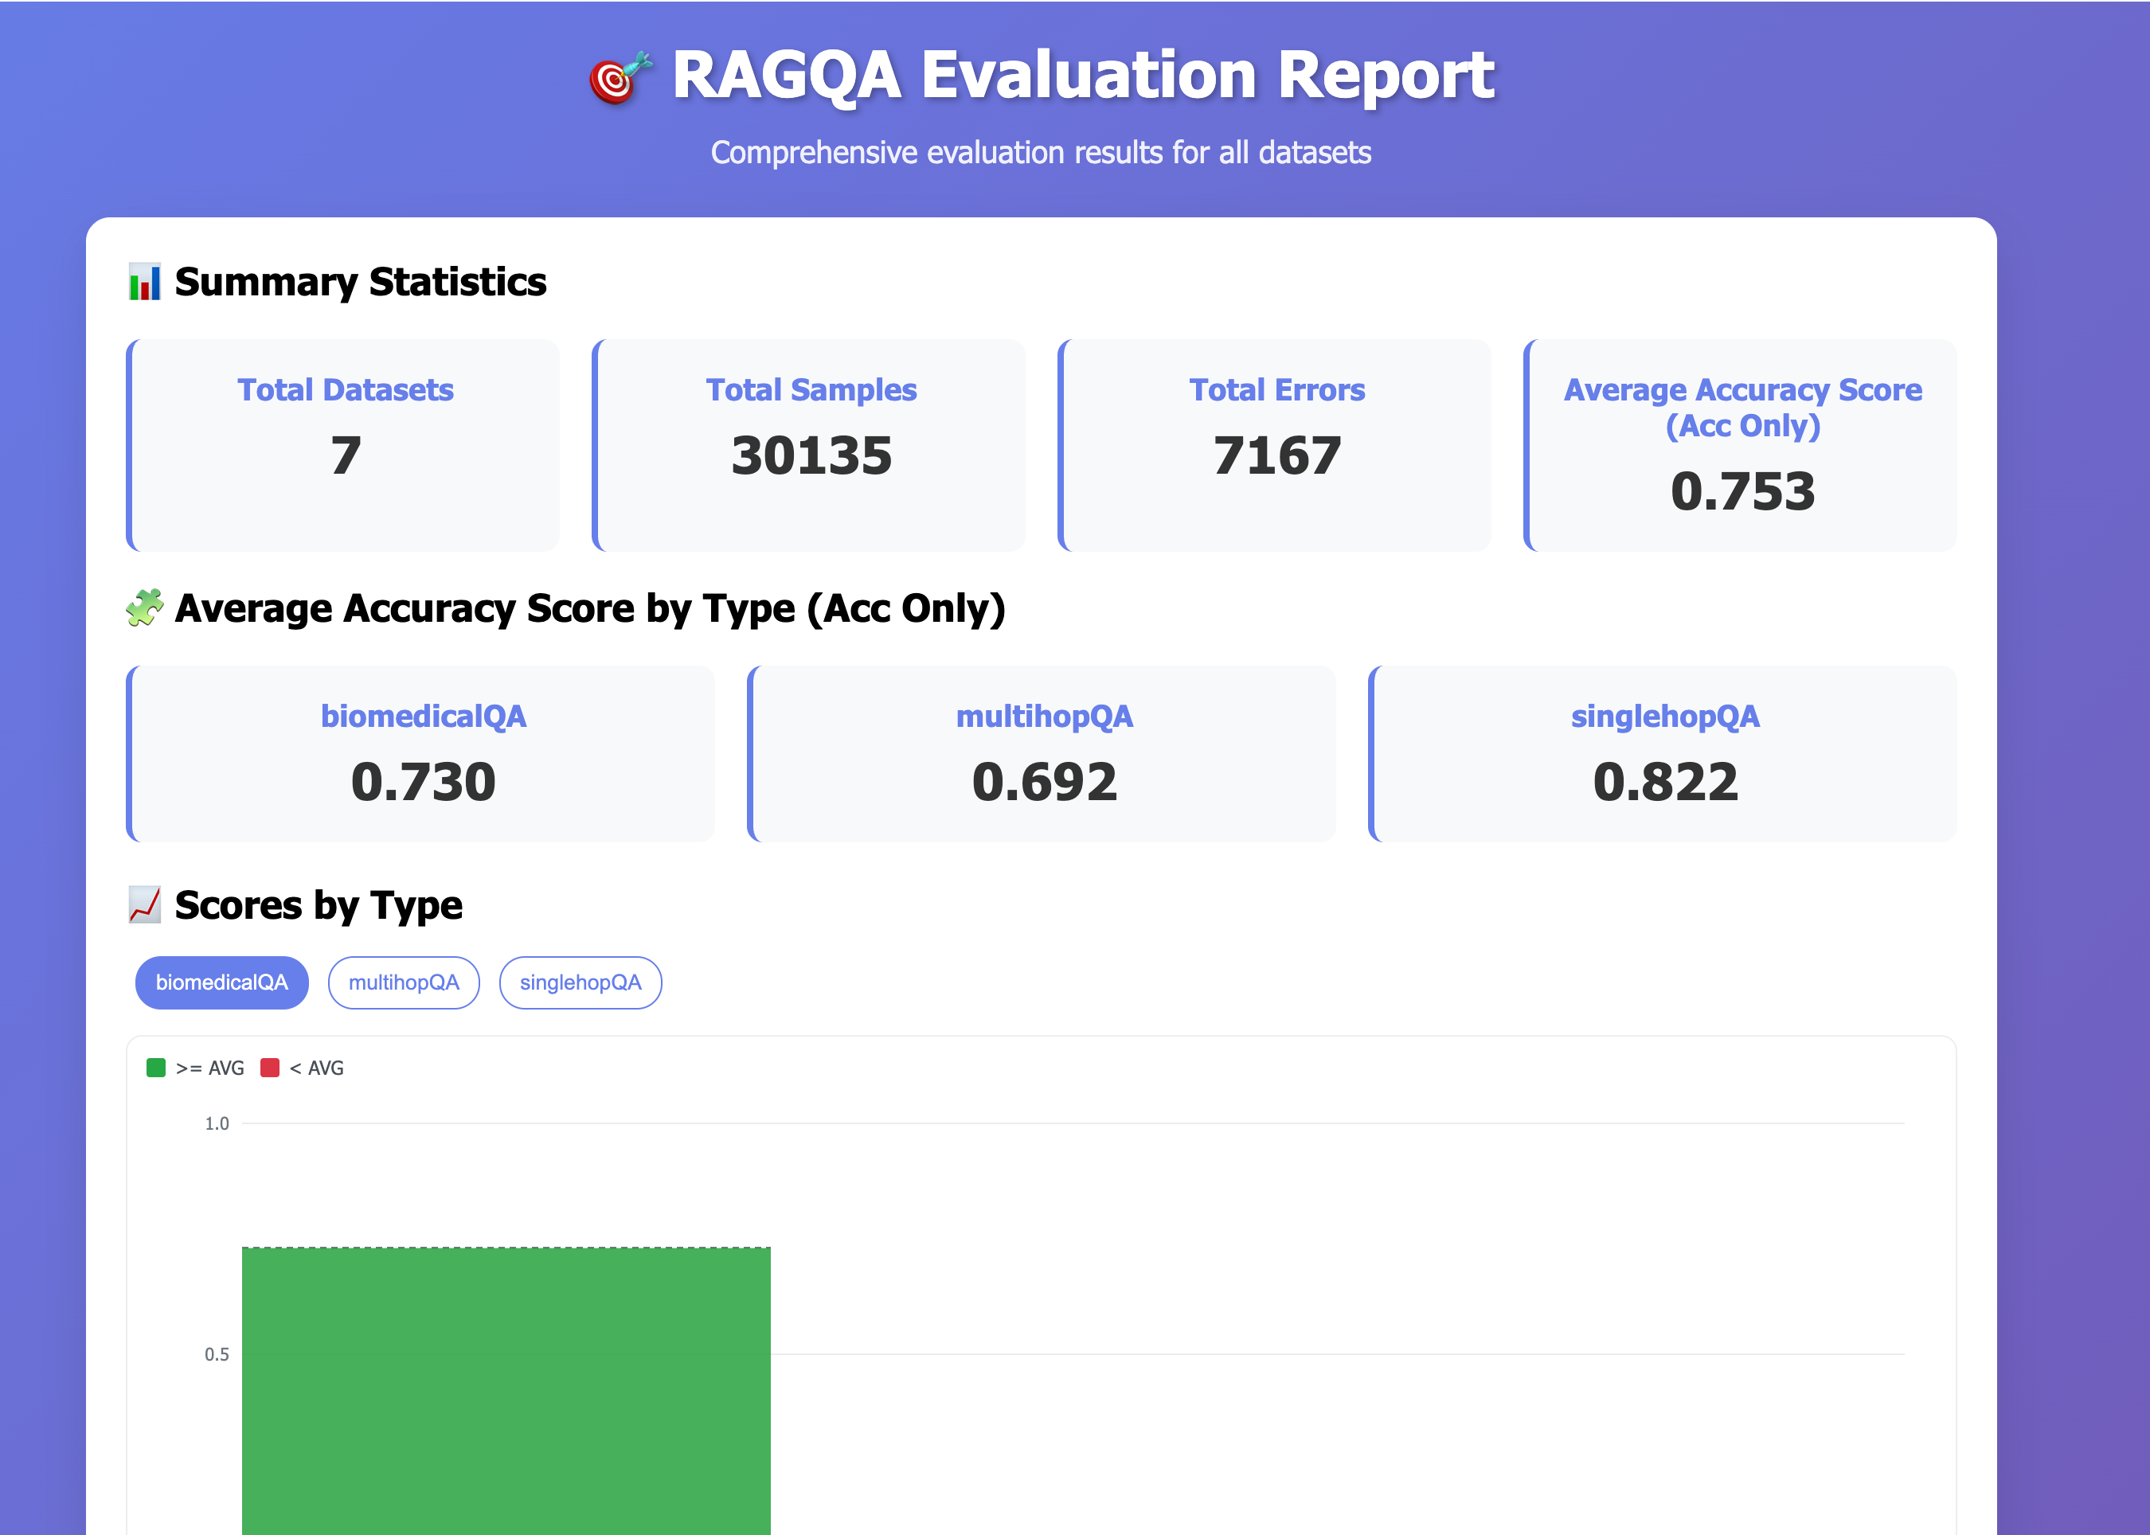The width and height of the screenshot is (2150, 1535).
Task: Click the target dart emoji in the title
Action: 620,77
